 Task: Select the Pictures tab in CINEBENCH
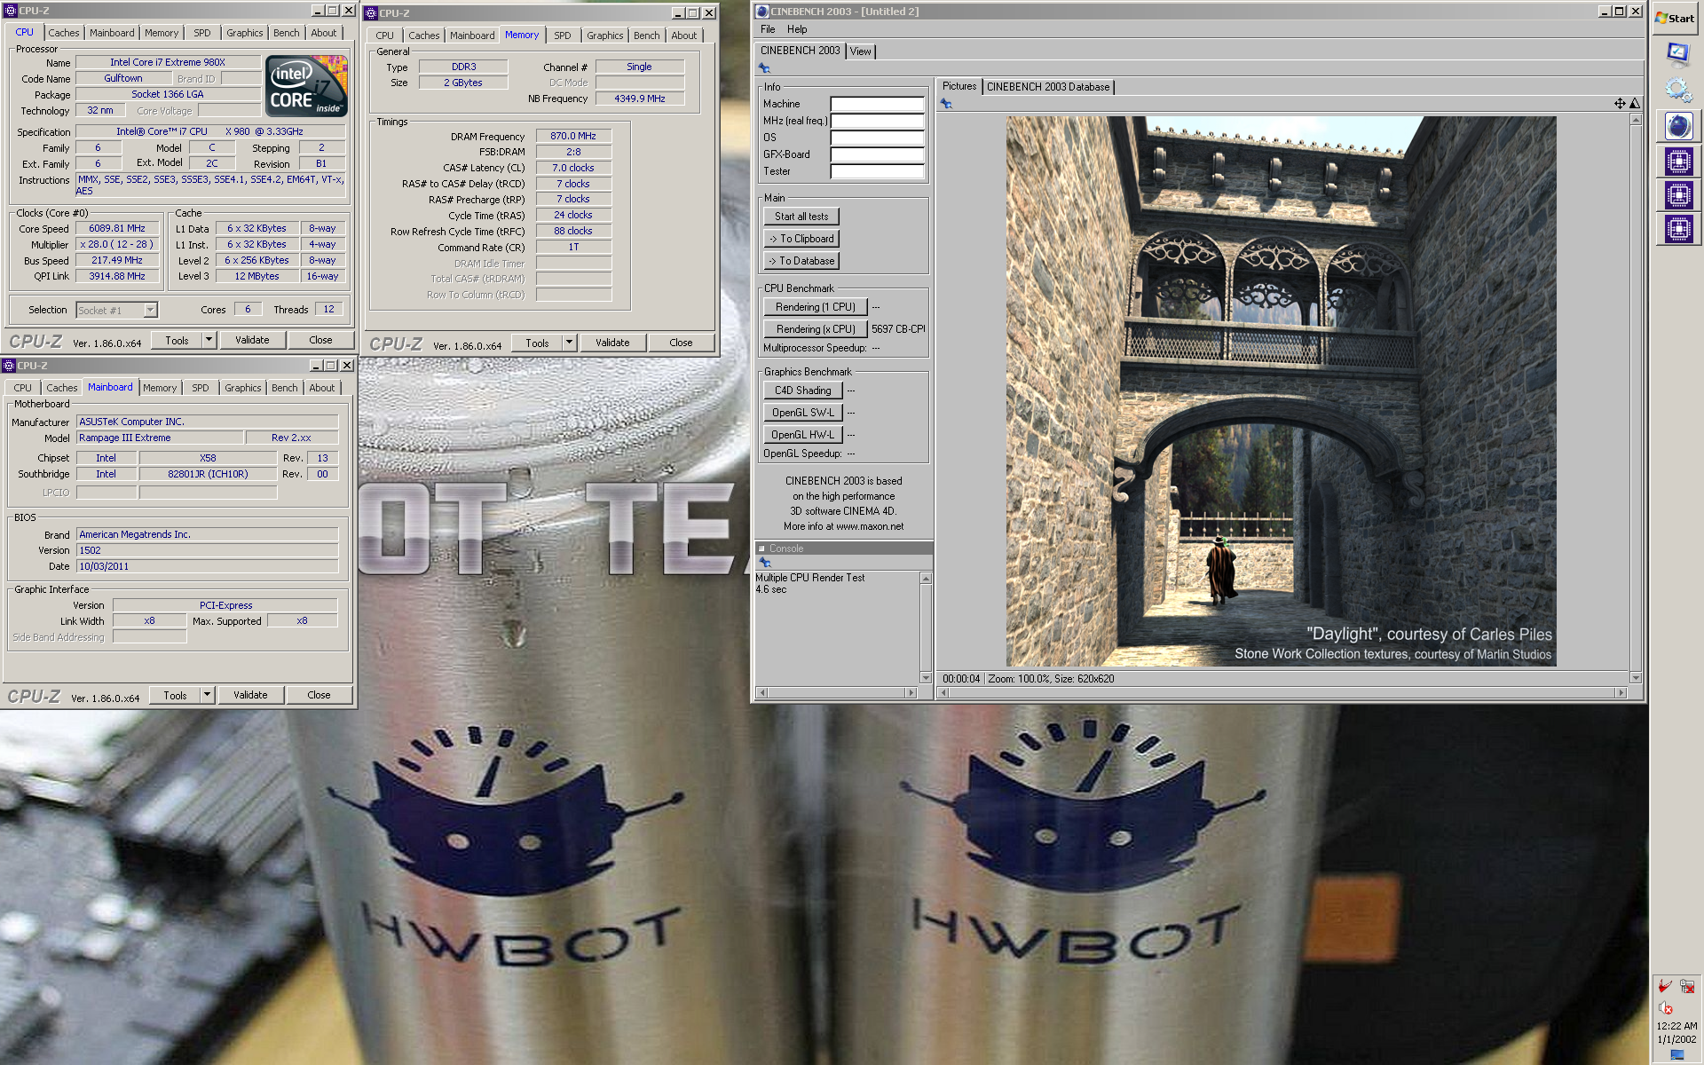959,86
